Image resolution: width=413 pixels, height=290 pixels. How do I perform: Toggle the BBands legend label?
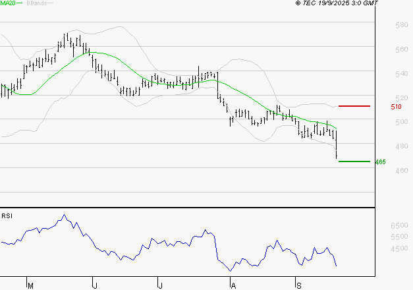point(38,4)
